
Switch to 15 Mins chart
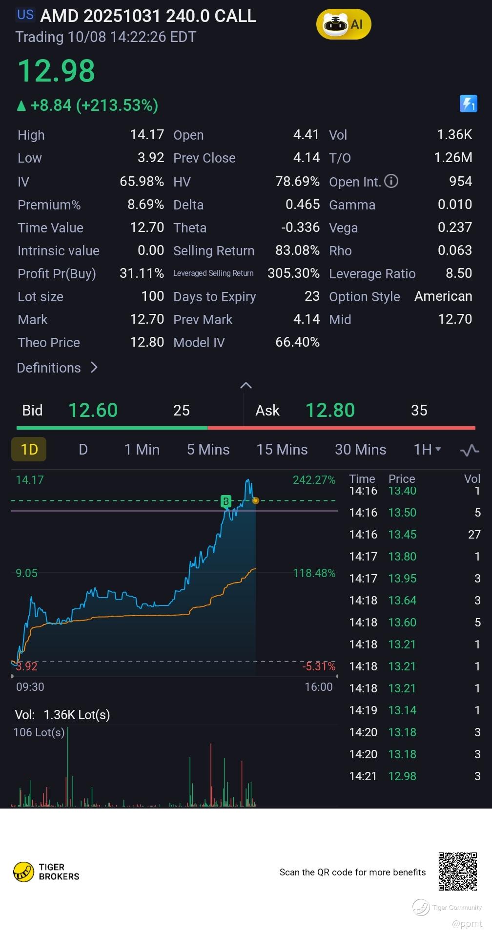click(x=282, y=450)
